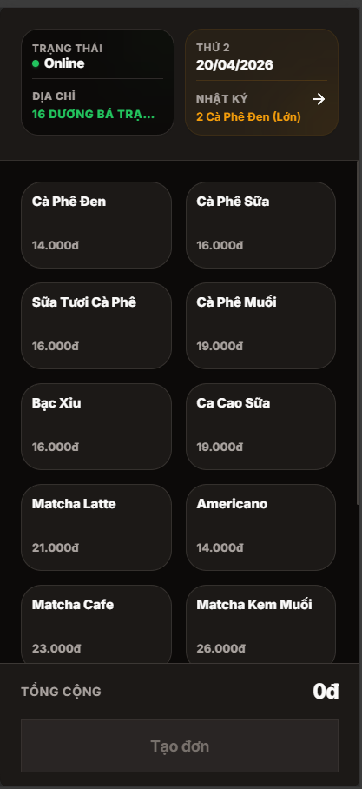Add Cà Phê Sữa to order
The width and height of the screenshot is (362, 789).
260,225
